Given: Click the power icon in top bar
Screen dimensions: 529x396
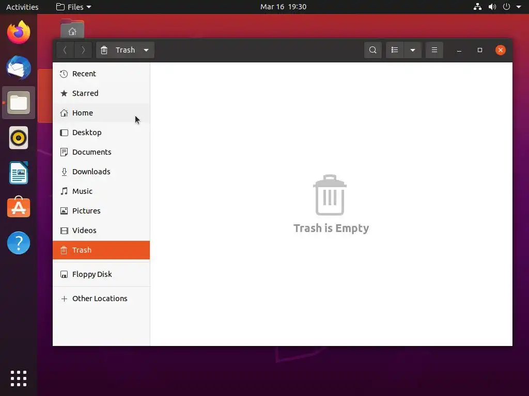Looking at the screenshot, I should pyautogui.click(x=506, y=7).
